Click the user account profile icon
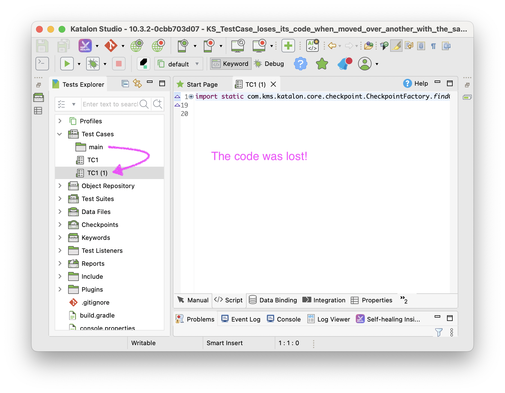This screenshot has height=393, width=505. (x=365, y=64)
